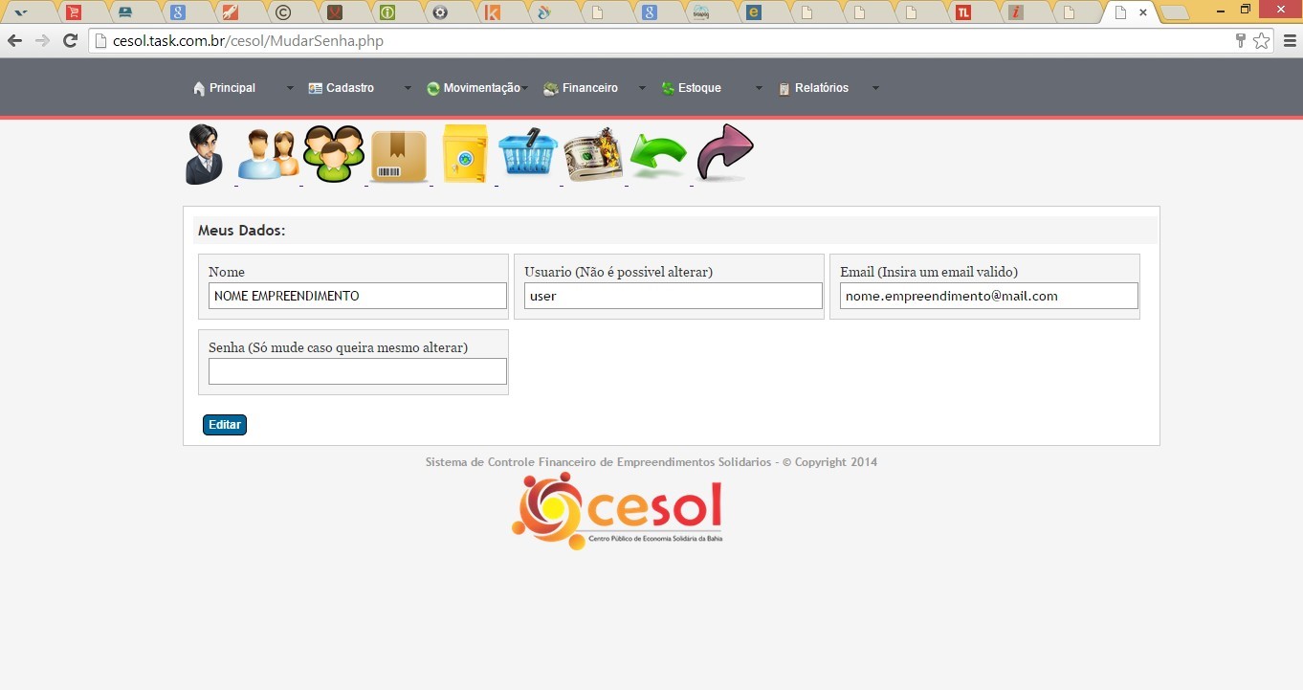Click the yellow safe icon

click(465, 154)
